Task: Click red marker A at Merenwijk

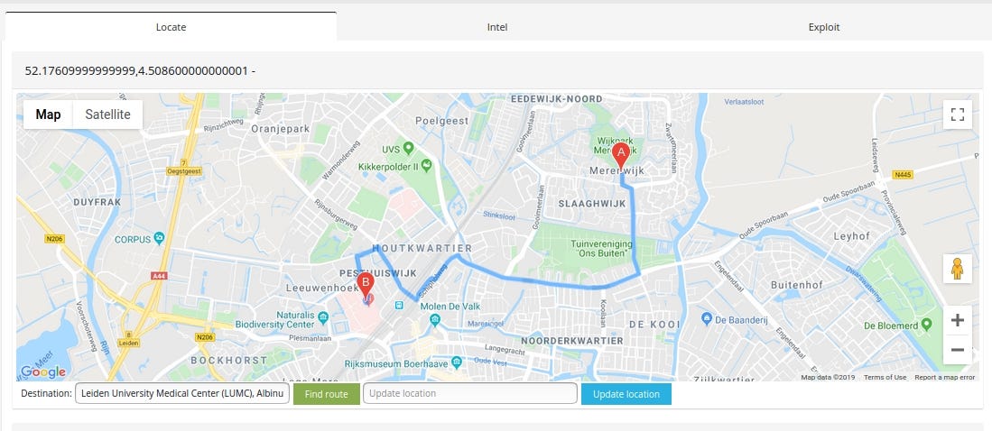Action: [x=621, y=155]
